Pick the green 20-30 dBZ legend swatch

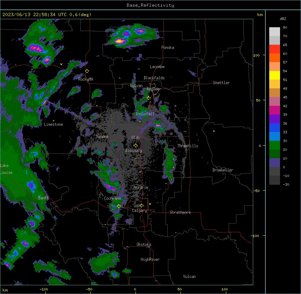274,145
